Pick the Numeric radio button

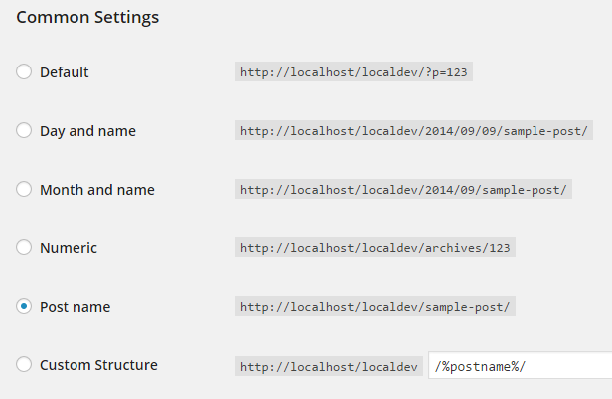point(24,248)
